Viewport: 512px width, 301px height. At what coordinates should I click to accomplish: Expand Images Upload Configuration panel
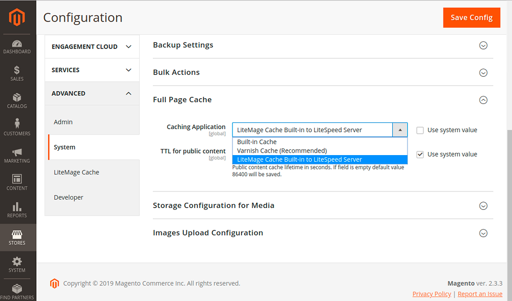[x=323, y=233]
